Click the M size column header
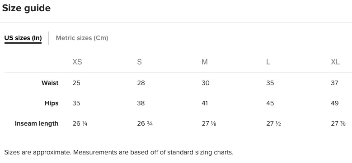This screenshot has width=352, height=163. 205,62
